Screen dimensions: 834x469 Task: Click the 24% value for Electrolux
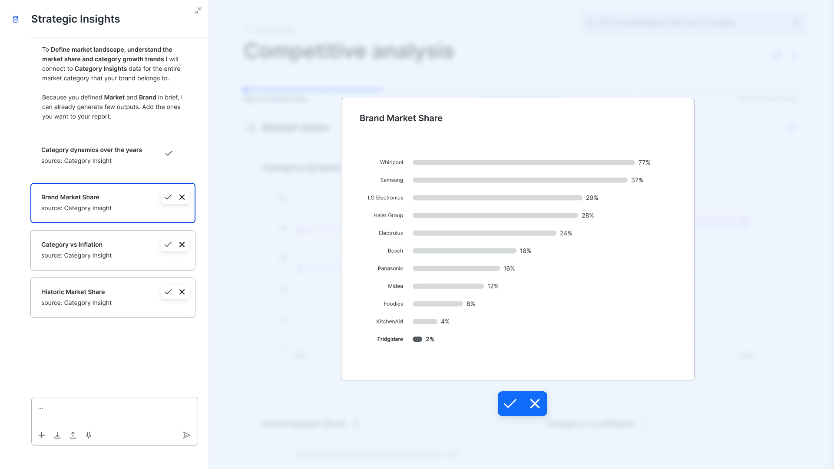pyautogui.click(x=566, y=233)
